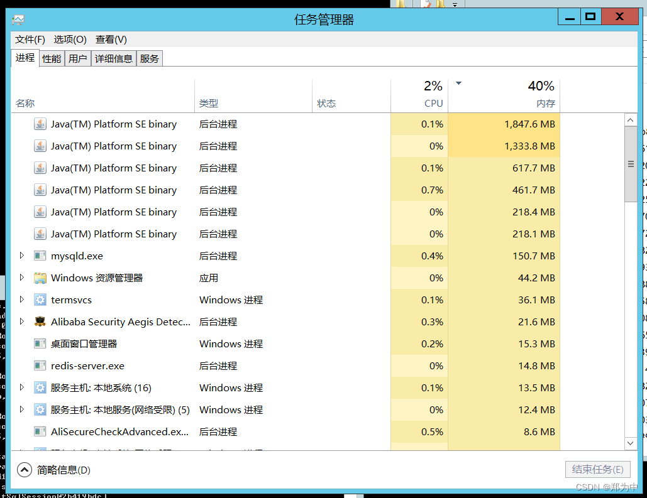Image resolution: width=647 pixels, height=498 pixels.
Task: Switch to the 服务 tab
Action: (150, 59)
